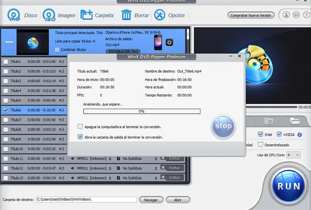Add a DVD folder via Carpeta icon
This screenshot has width=311, height=210.
86,15
